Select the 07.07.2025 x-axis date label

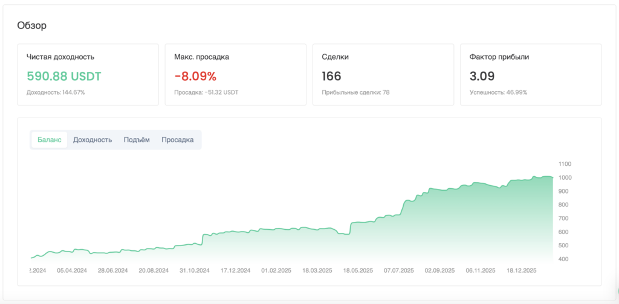click(x=400, y=271)
